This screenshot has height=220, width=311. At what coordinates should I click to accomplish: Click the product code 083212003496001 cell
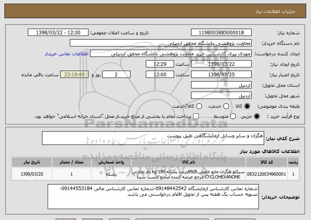pyautogui.click(x=267, y=174)
